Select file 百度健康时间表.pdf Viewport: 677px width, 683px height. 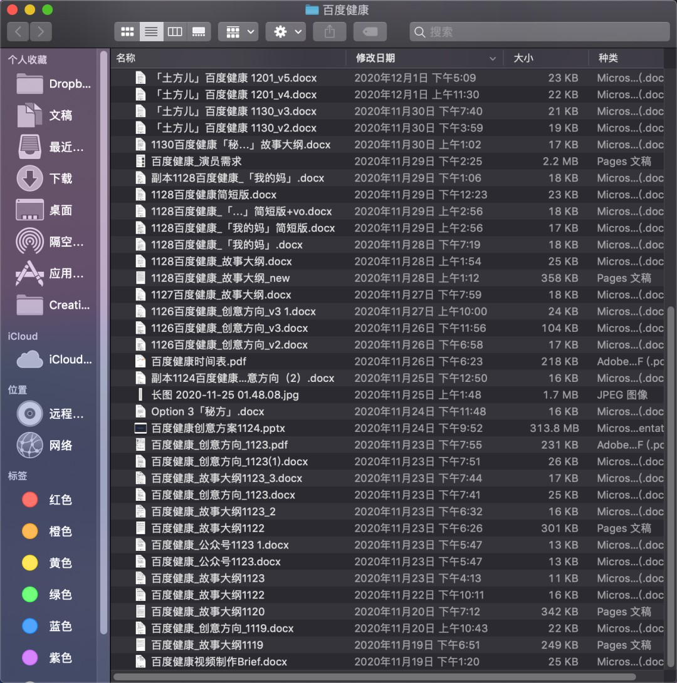(387, 361)
